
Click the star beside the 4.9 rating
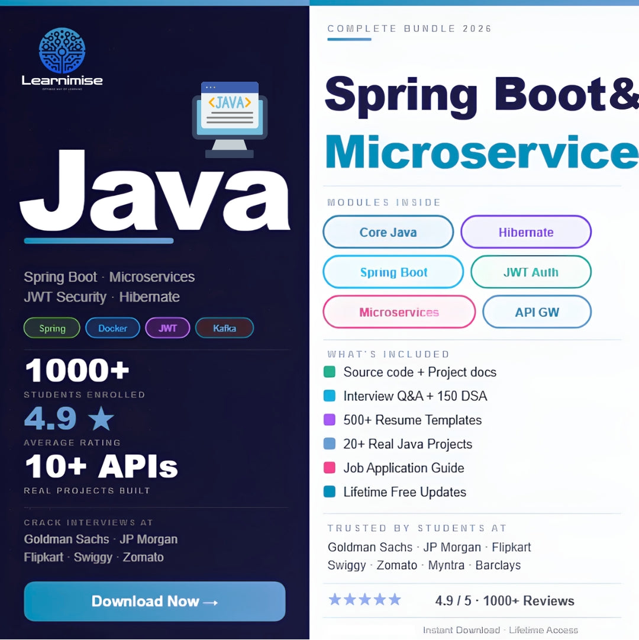tap(101, 419)
